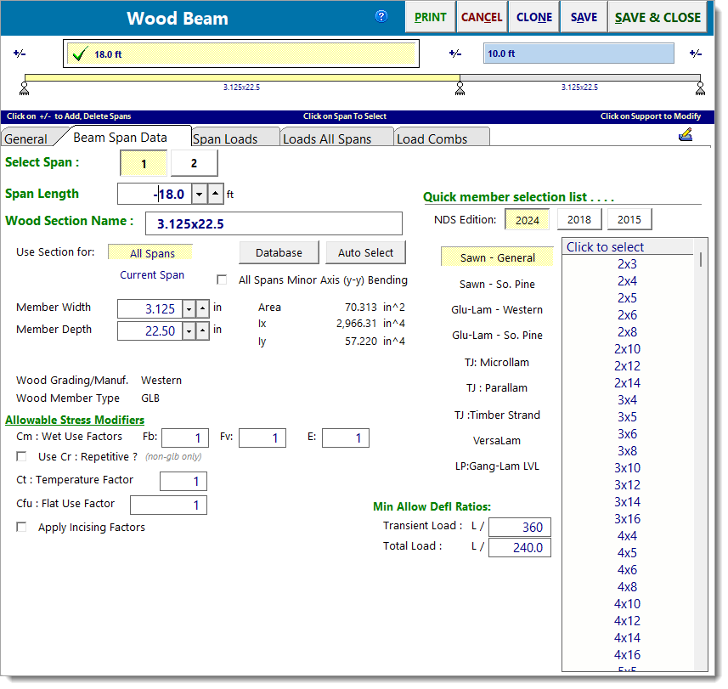Click the SAVE button
Screen dimensions: 728x689
point(584,17)
